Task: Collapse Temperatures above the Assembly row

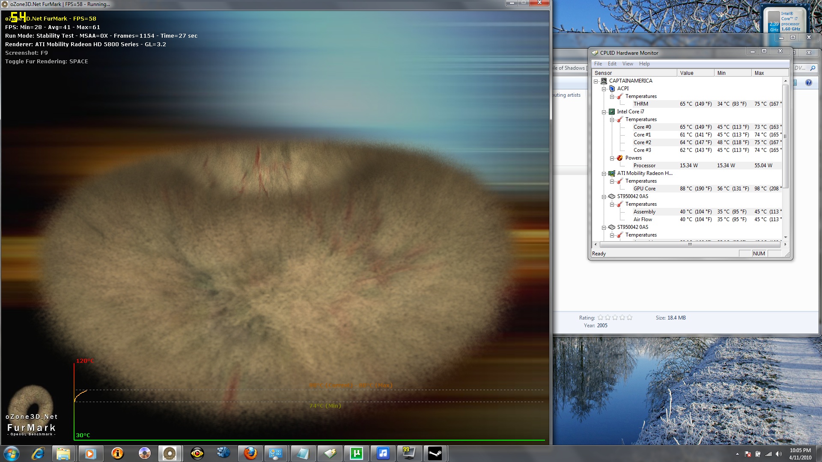Action: (x=612, y=204)
